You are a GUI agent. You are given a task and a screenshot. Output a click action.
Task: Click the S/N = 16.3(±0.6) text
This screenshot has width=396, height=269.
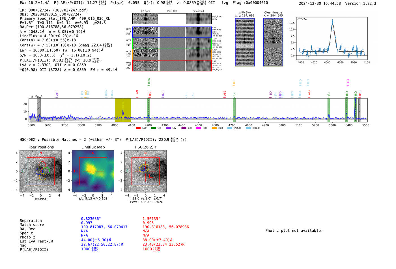(x=38, y=55)
